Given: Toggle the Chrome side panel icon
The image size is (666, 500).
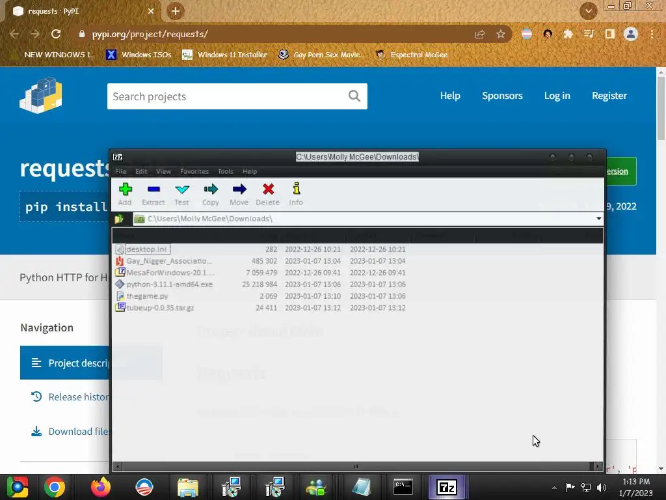Looking at the screenshot, I should tap(610, 34).
